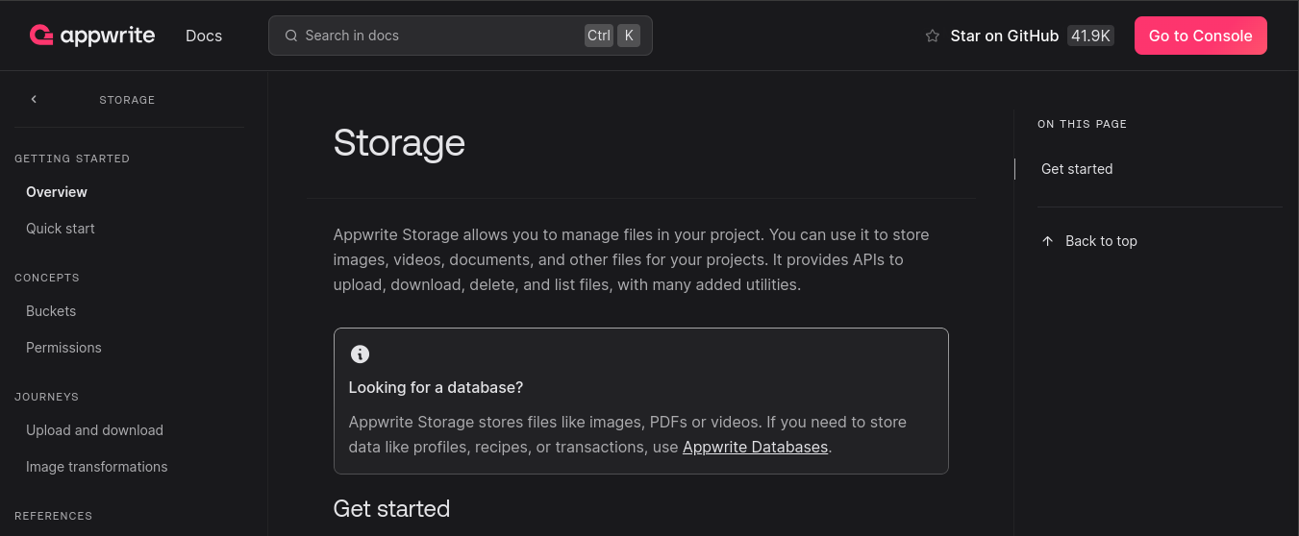1299x536 pixels.
Task: Click the back chevron beside STORAGE
Action: point(34,99)
